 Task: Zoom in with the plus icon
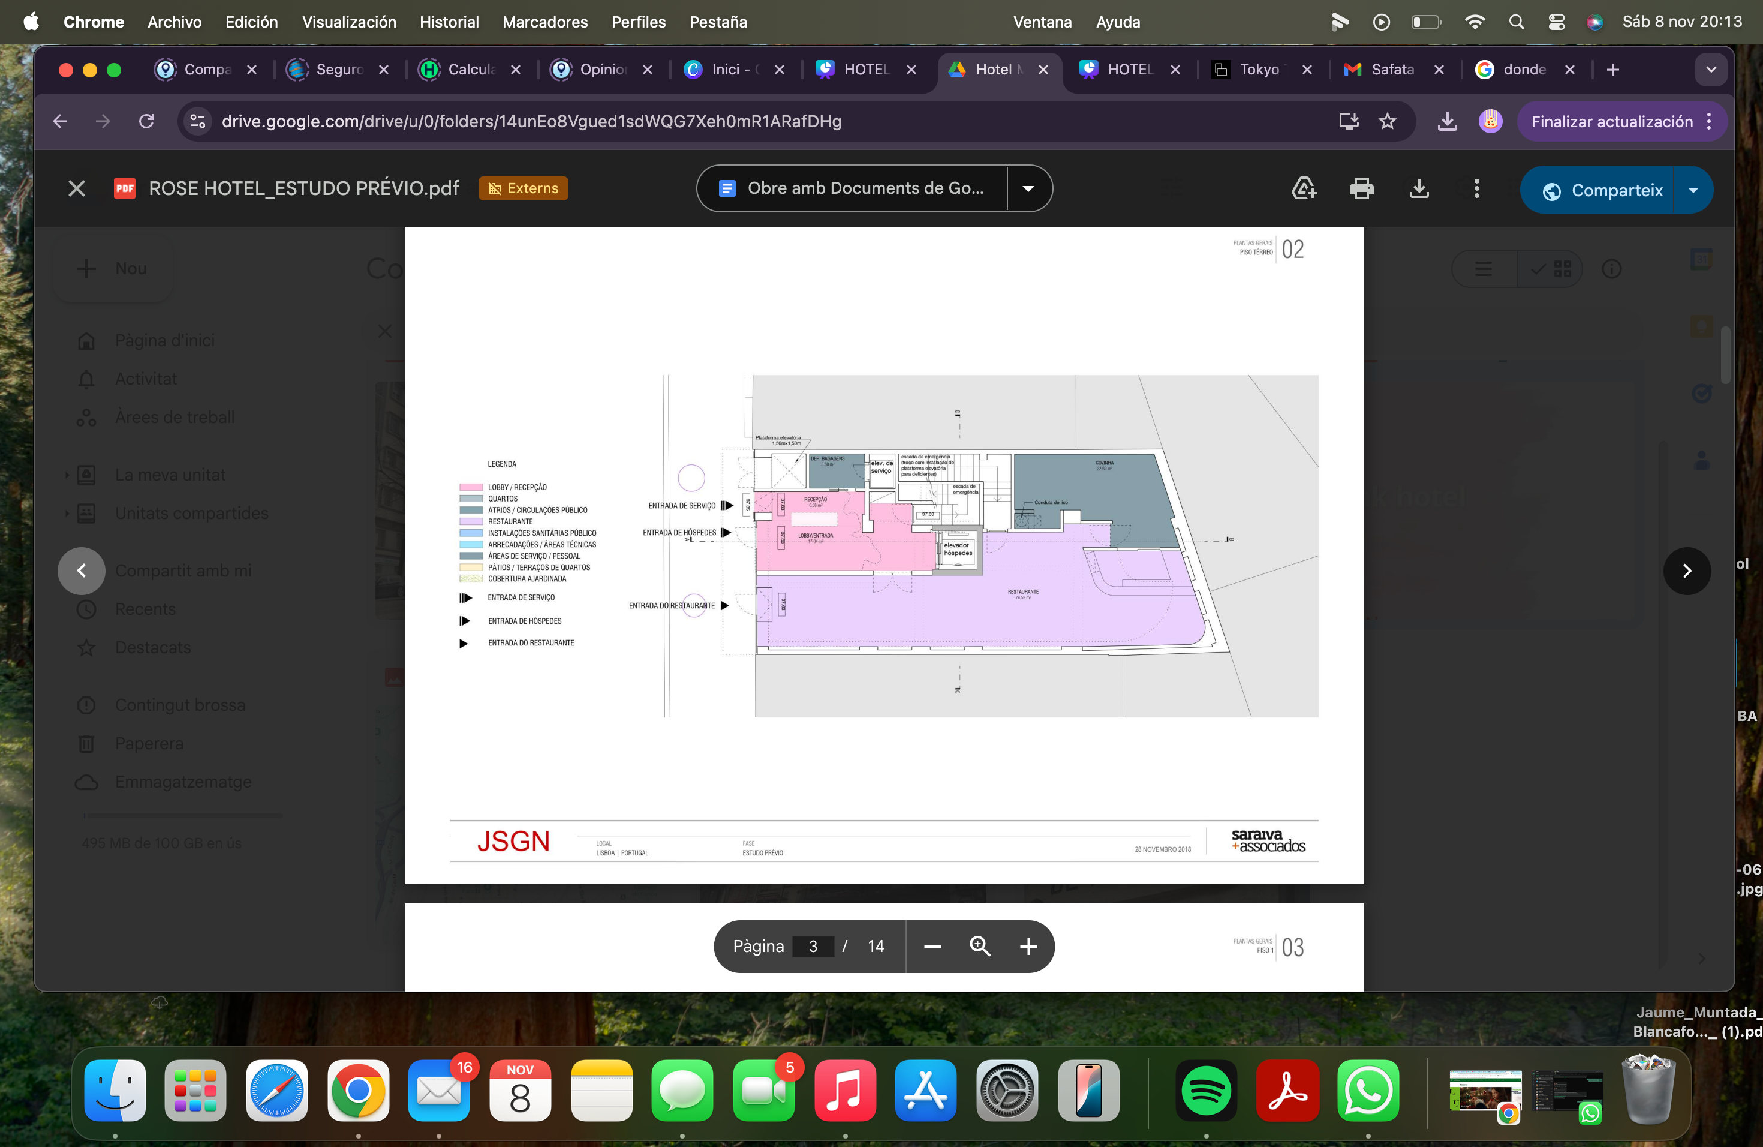tap(1028, 946)
